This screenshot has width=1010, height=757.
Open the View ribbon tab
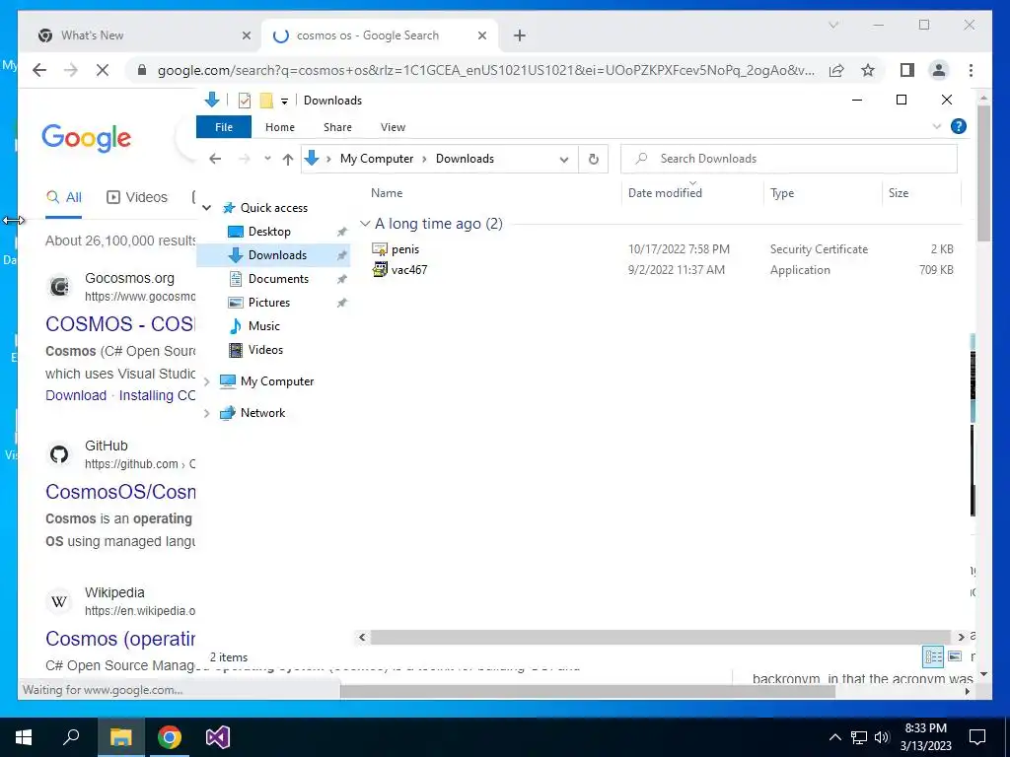coord(393,127)
